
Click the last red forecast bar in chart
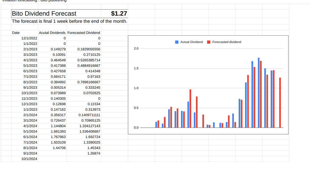pos(280,102)
